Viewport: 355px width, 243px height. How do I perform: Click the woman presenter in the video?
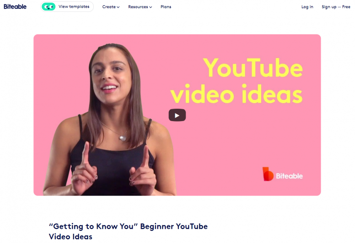[110, 120]
